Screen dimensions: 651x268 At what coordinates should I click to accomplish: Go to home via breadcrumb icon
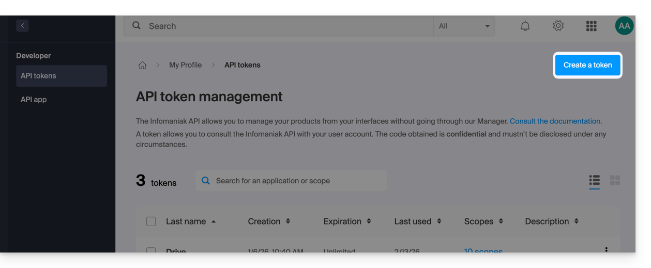tap(142, 65)
